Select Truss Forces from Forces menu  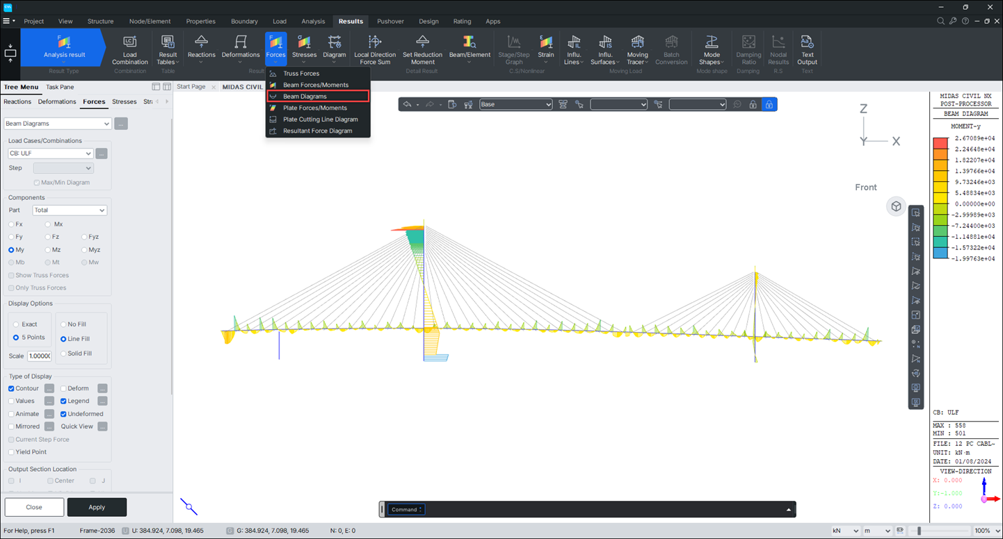[x=301, y=74]
